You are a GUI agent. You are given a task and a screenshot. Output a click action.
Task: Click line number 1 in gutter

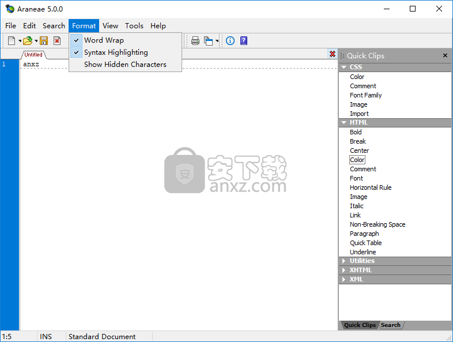[x=4, y=64]
